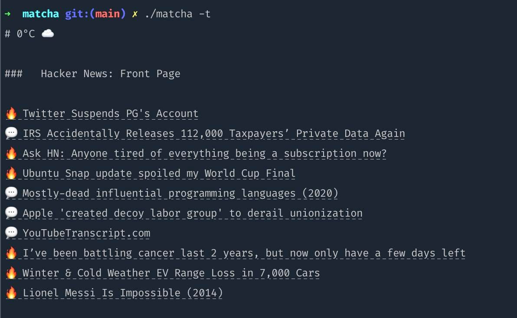The height and width of the screenshot is (318, 517).
Task: Follow the Ubuntu Snap World Cup Final link
Action: coord(159,174)
